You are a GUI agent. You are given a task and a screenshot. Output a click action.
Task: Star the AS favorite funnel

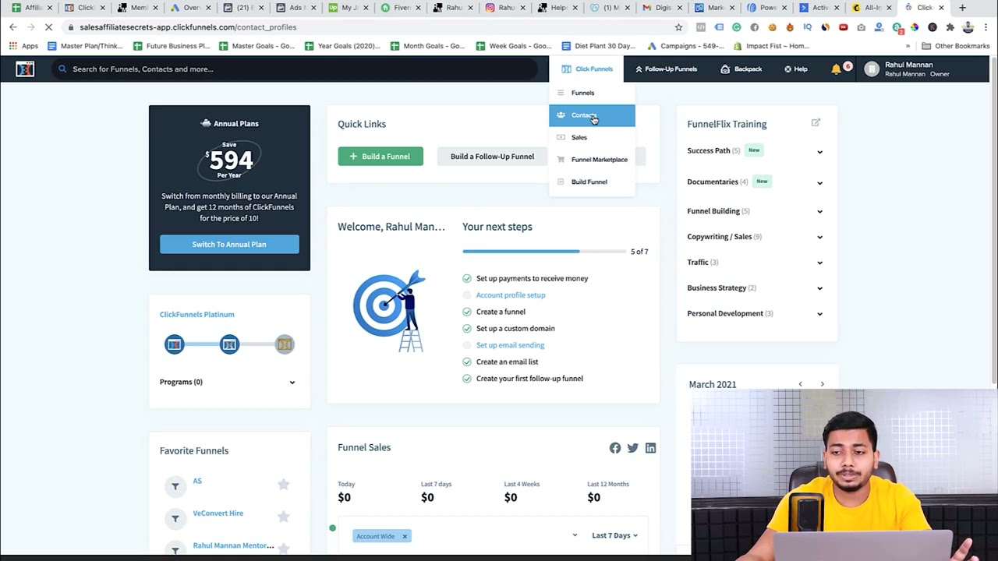point(283,485)
